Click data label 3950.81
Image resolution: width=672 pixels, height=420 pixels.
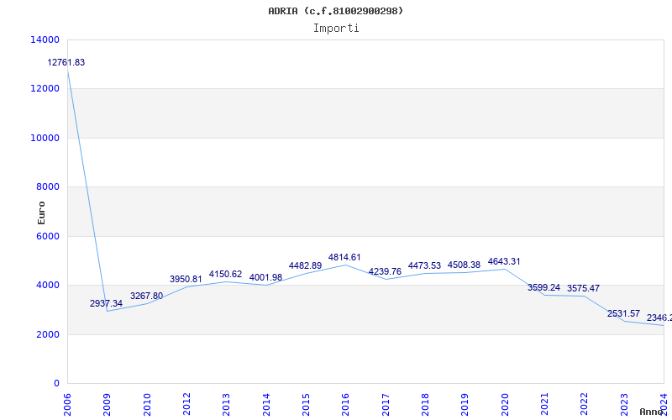tap(186, 280)
